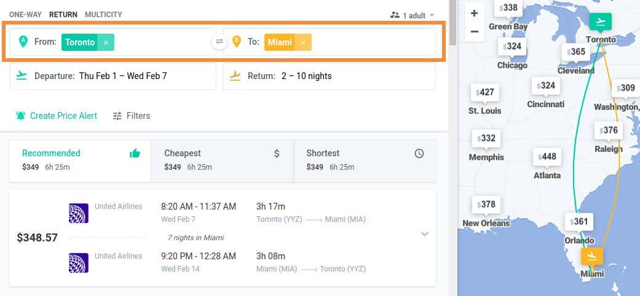Click the map zoom out minus button

click(x=474, y=31)
